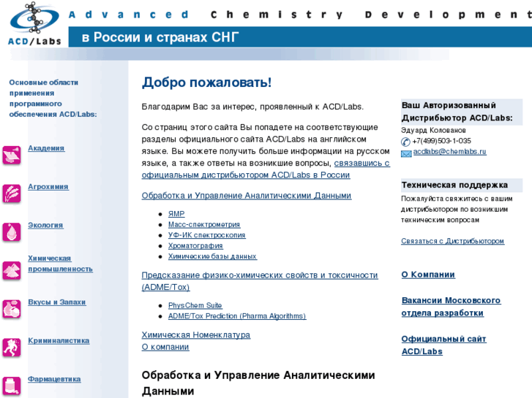Click the phone icon near the number
This screenshot has height=398, width=532.
coord(405,142)
